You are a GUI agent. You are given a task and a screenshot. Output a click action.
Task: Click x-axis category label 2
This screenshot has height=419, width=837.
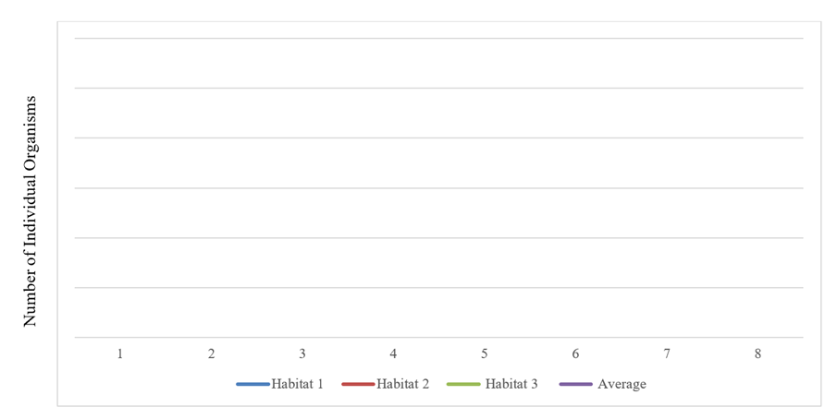pos(211,353)
